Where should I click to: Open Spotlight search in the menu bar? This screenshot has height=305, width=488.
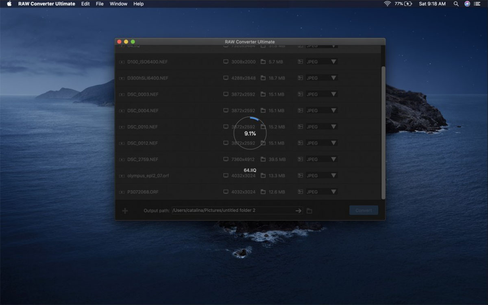click(x=456, y=4)
